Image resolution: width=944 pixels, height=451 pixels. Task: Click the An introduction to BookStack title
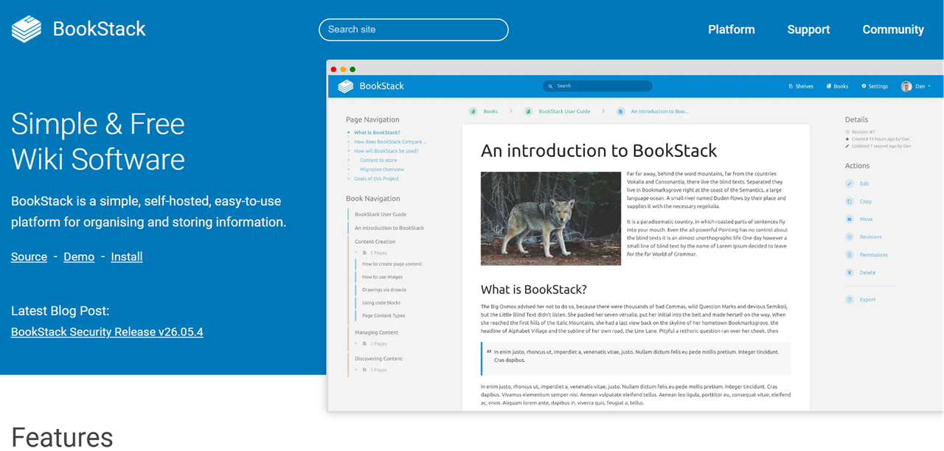click(x=599, y=151)
